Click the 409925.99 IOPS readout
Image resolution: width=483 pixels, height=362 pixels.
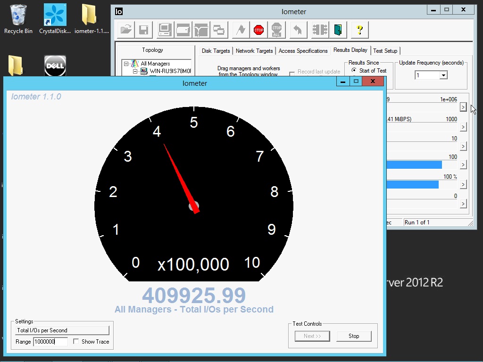(194, 295)
